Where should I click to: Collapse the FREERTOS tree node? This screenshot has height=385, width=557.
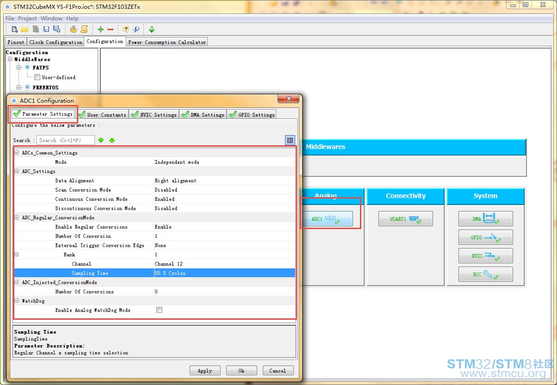coord(19,87)
